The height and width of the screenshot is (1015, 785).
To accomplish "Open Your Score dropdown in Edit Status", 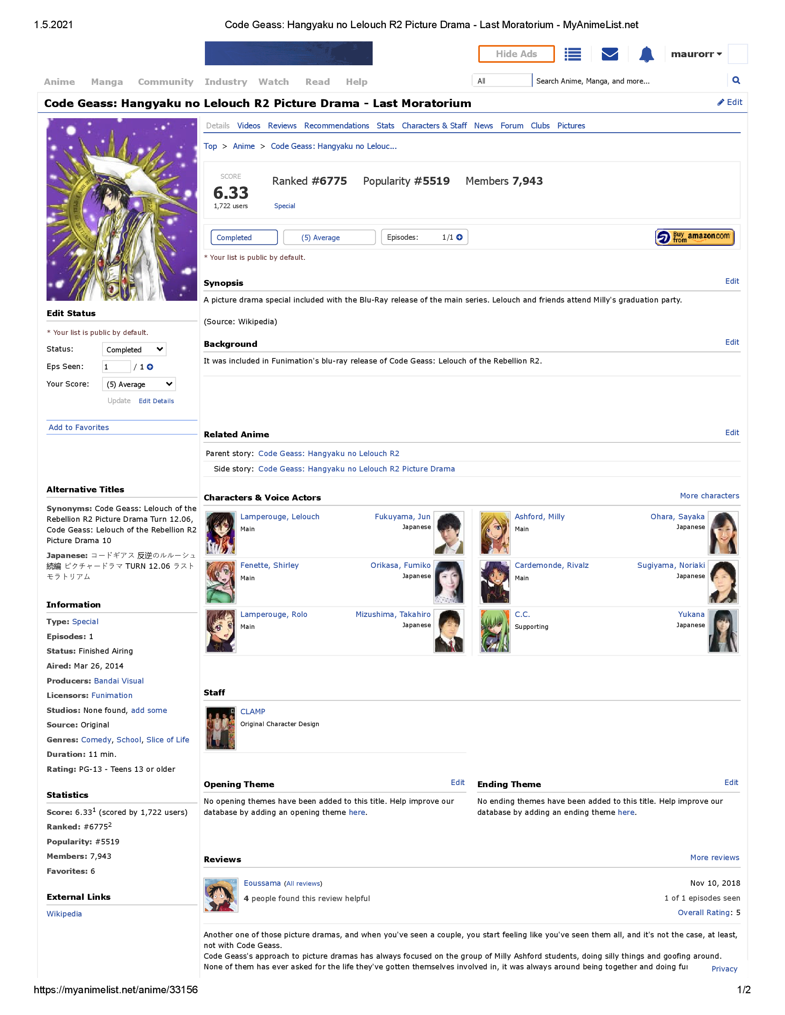I will coord(139,384).
